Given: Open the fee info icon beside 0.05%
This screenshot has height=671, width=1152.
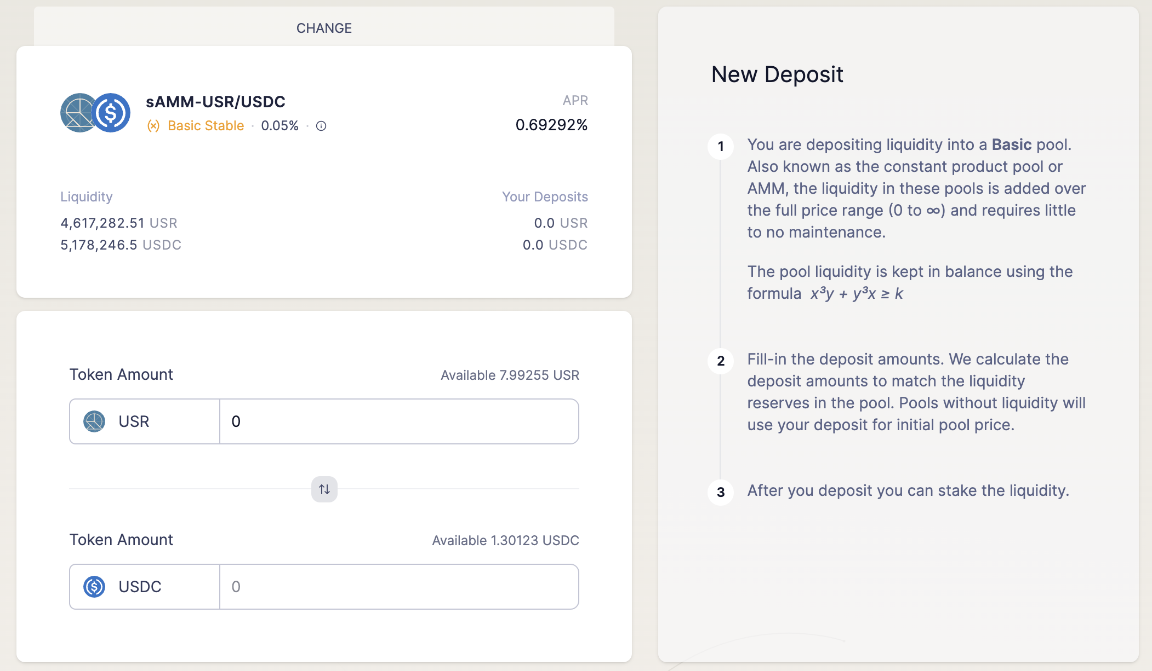Looking at the screenshot, I should click(x=322, y=126).
